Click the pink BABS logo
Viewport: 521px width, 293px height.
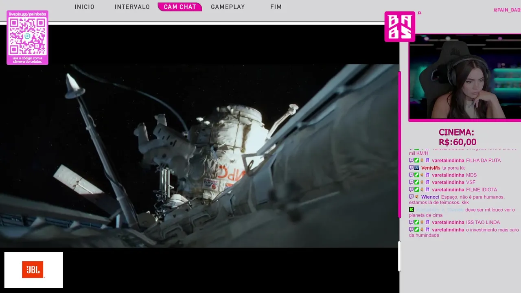pyautogui.click(x=400, y=26)
